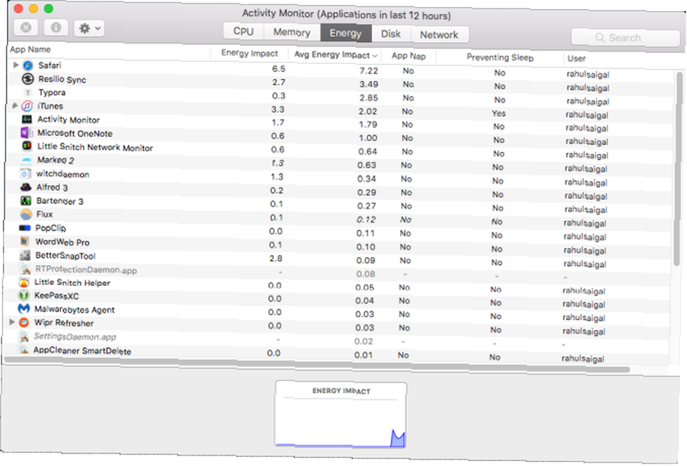Switch to the Memory tab

[292, 32]
